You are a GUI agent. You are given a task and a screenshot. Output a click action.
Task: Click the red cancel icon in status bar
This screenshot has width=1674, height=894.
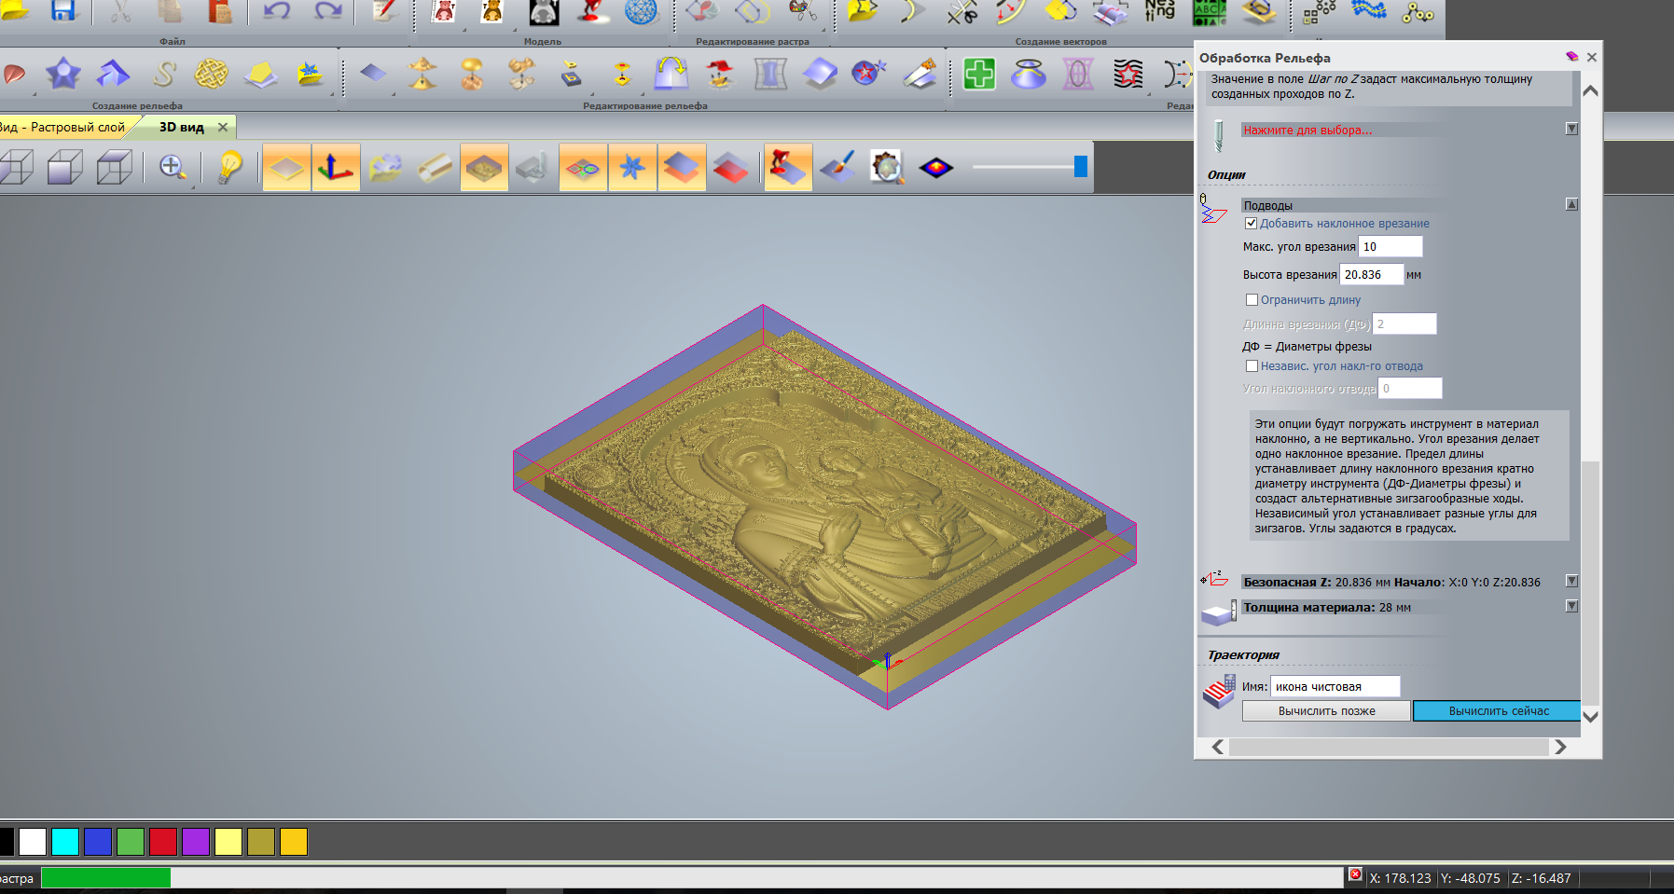1355,874
